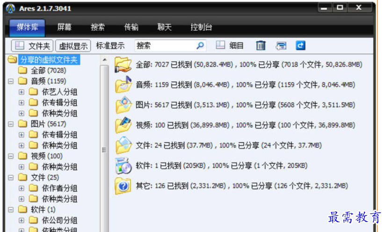Click the folder icon of 分享的虚拟文件夹
This screenshot has height=232, width=385.
(x=12, y=59)
